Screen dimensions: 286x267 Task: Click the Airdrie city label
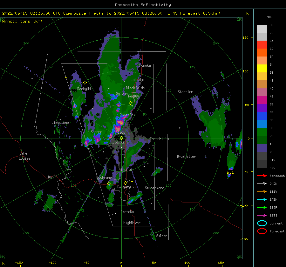point(125,170)
